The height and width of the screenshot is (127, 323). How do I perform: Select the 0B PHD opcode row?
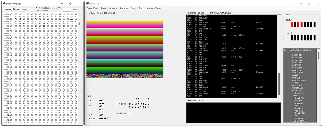[296, 83]
